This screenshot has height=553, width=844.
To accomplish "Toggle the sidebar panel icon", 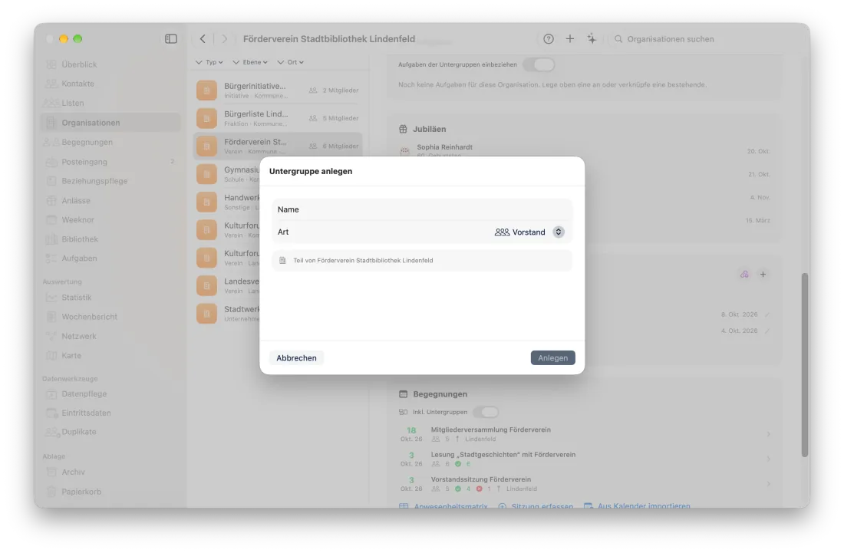I will pyautogui.click(x=170, y=38).
